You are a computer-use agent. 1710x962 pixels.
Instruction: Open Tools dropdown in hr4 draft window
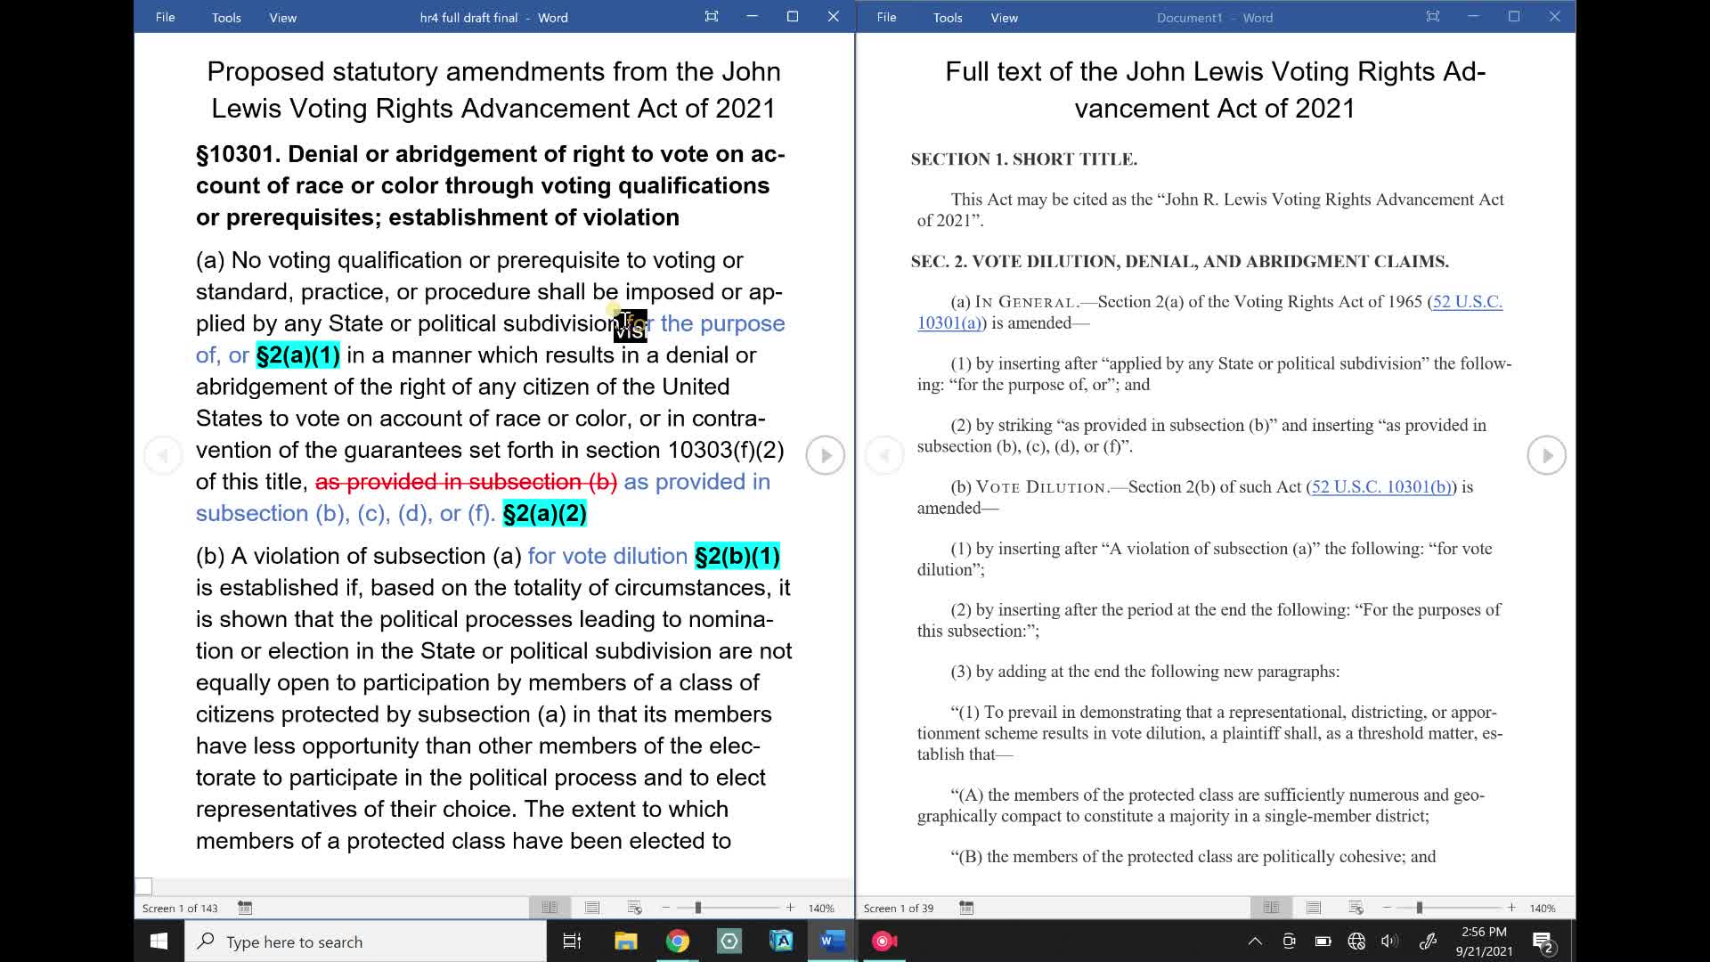tap(226, 18)
